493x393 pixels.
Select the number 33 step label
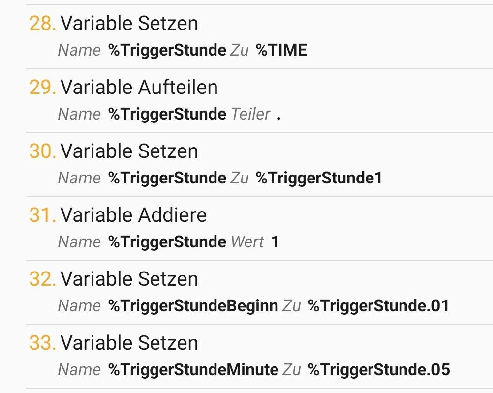[42, 343]
